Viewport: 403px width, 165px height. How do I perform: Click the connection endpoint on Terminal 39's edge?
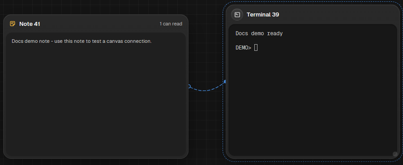pyautogui.click(x=225, y=82)
